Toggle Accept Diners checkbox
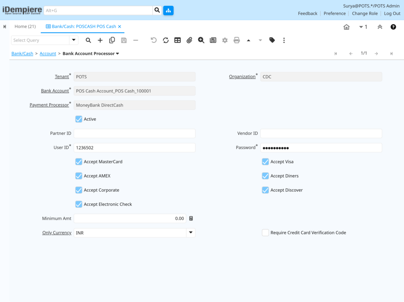Viewport: 404px width, 302px height. [265, 176]
